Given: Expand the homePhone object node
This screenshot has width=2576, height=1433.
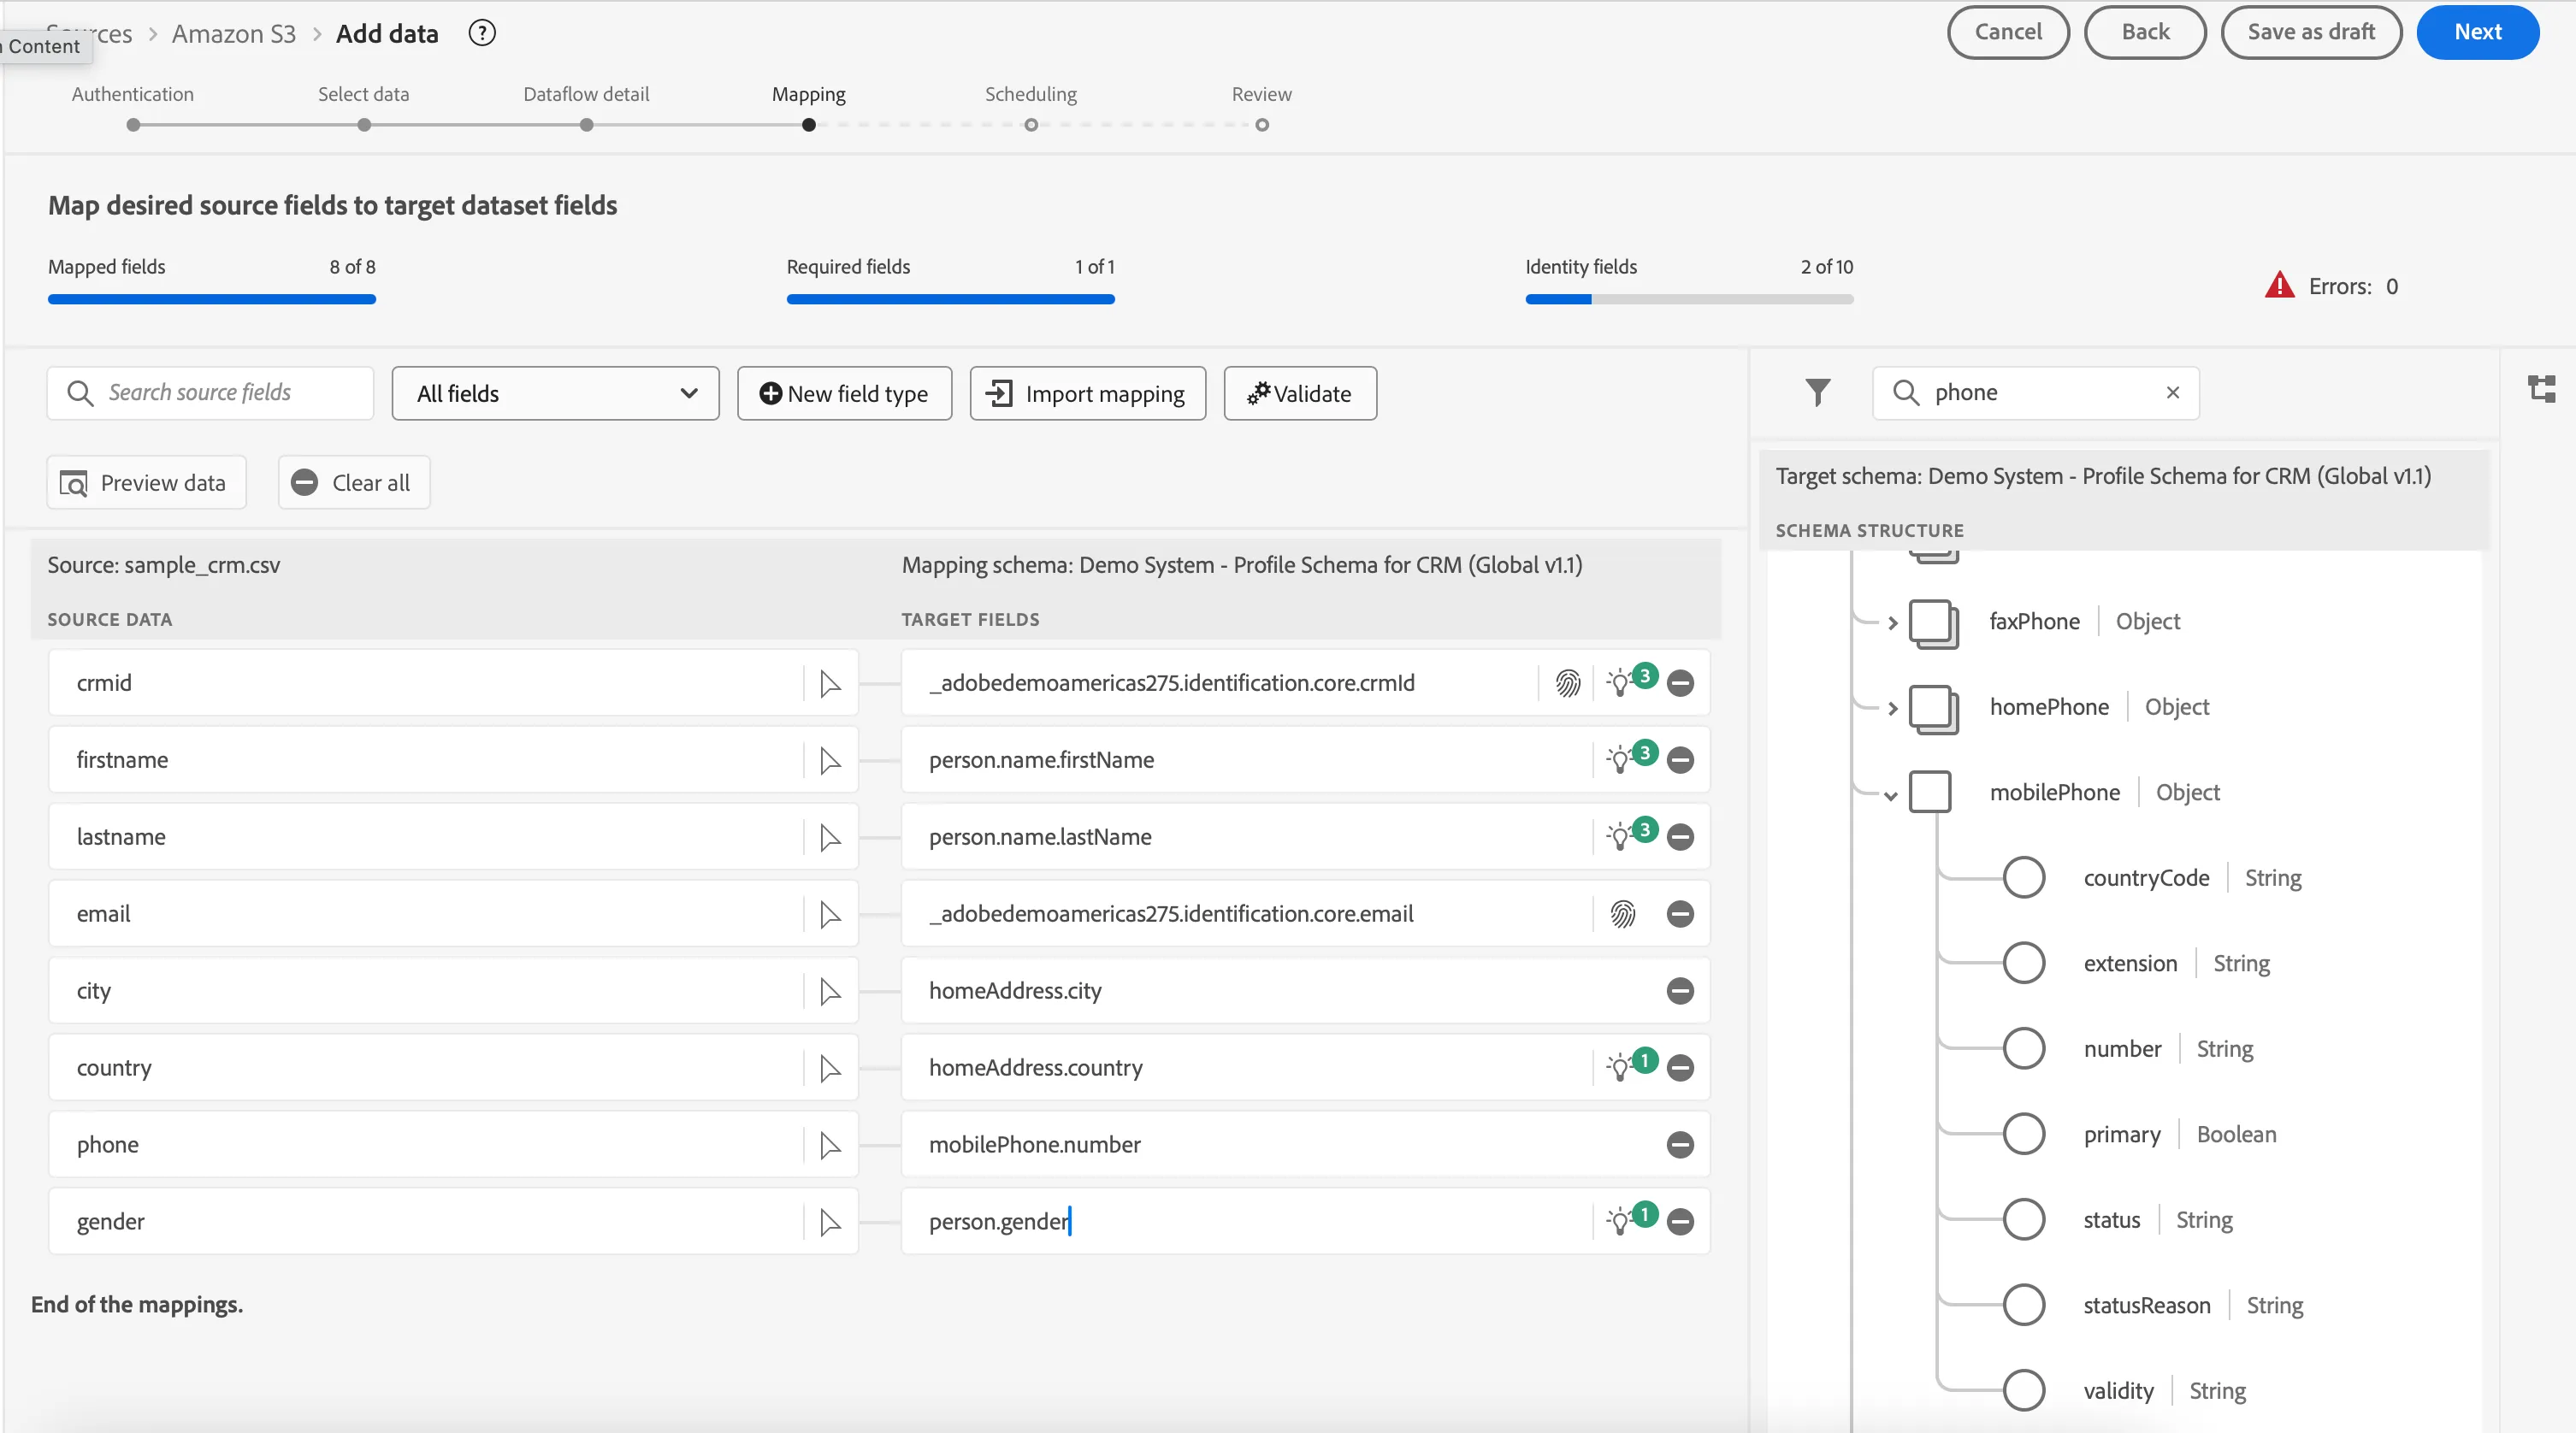Looking at the screenshot, I should [1892, 708].
